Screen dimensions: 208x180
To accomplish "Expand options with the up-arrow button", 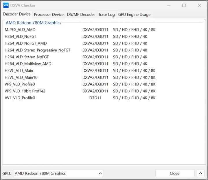I will point(201,173).
